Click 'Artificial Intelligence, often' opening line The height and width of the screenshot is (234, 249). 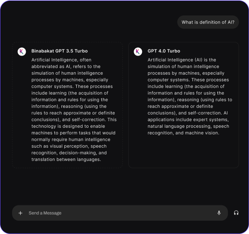(x=61, y=60)
